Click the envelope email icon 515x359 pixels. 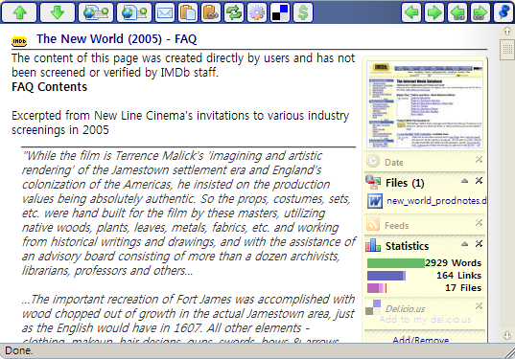point(165,12)
